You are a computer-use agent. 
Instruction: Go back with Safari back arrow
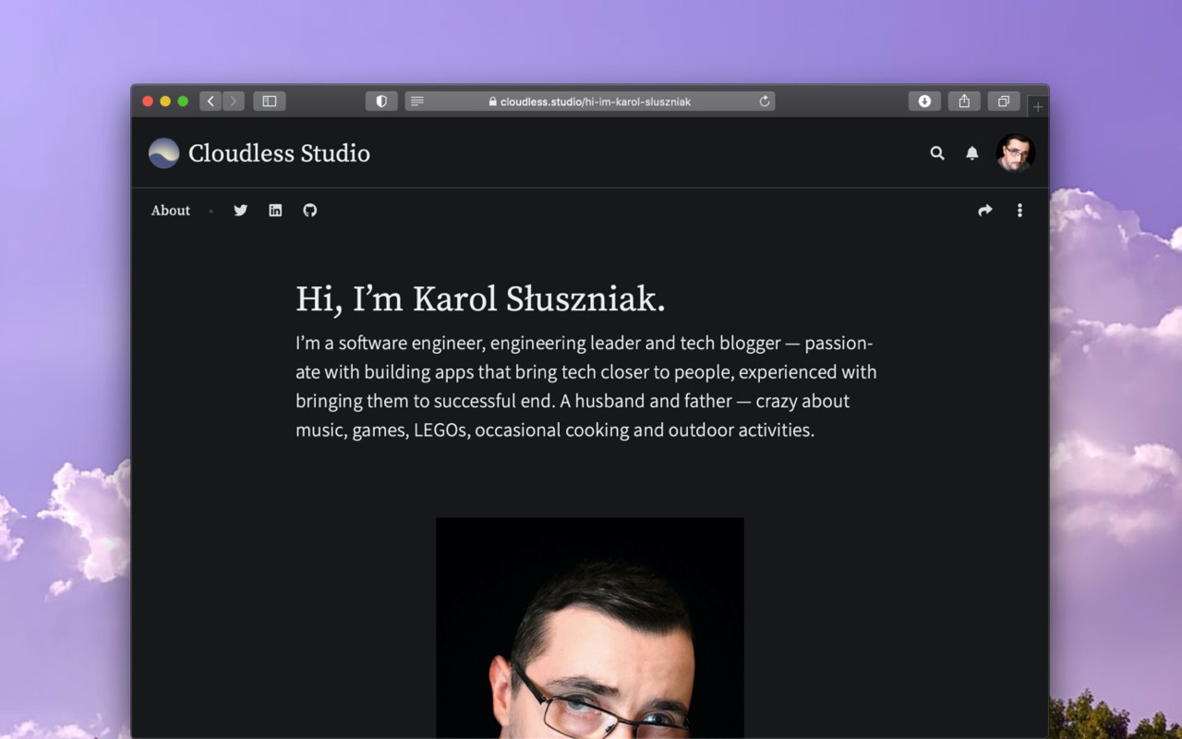pyautogui.click(x=211, y=102)
